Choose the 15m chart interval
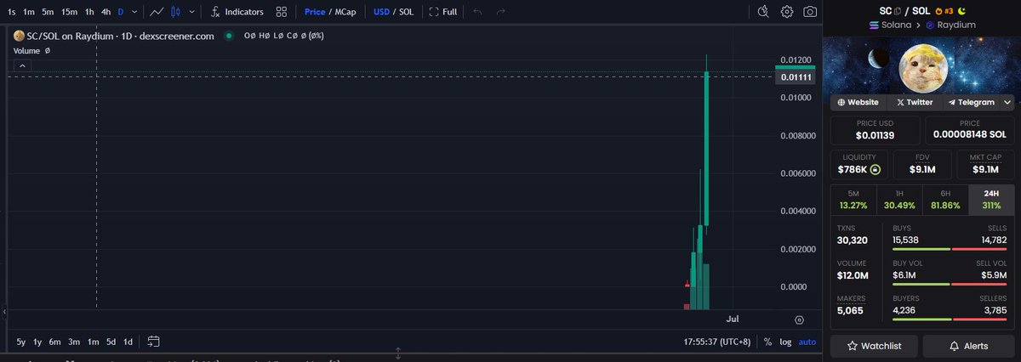The height and width of the screenshot is (362, 1021). click(x=70, y=12)
